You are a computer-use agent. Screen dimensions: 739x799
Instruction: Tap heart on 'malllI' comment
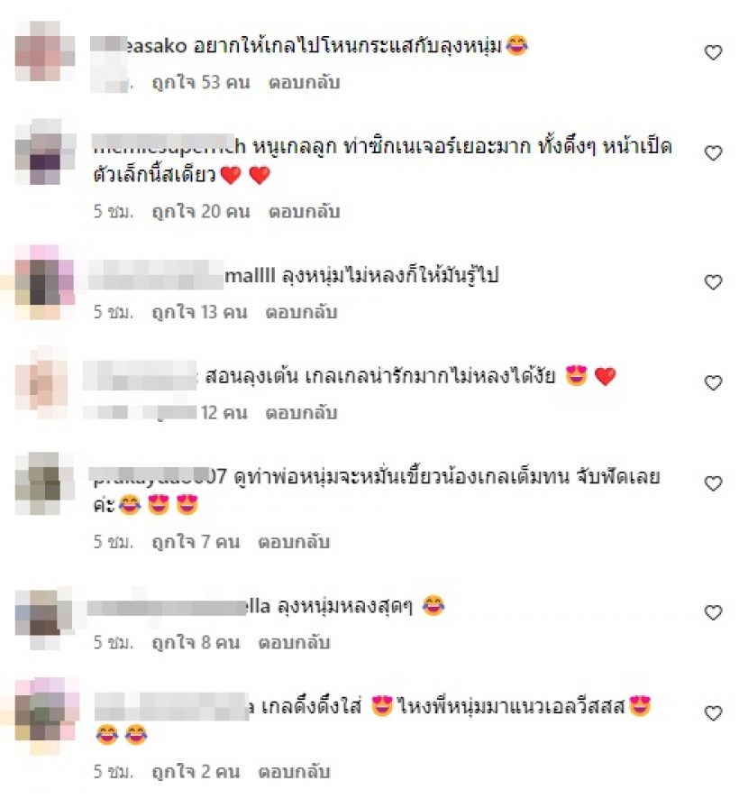click(x=713, y=281)
